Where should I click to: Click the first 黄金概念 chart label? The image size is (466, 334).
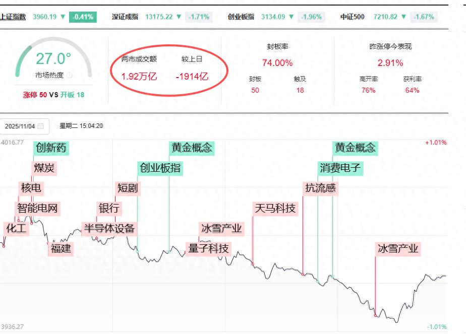(193, 148)
